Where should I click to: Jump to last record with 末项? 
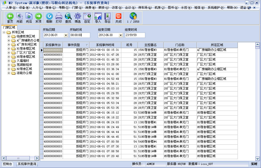[x=38, y=18]
